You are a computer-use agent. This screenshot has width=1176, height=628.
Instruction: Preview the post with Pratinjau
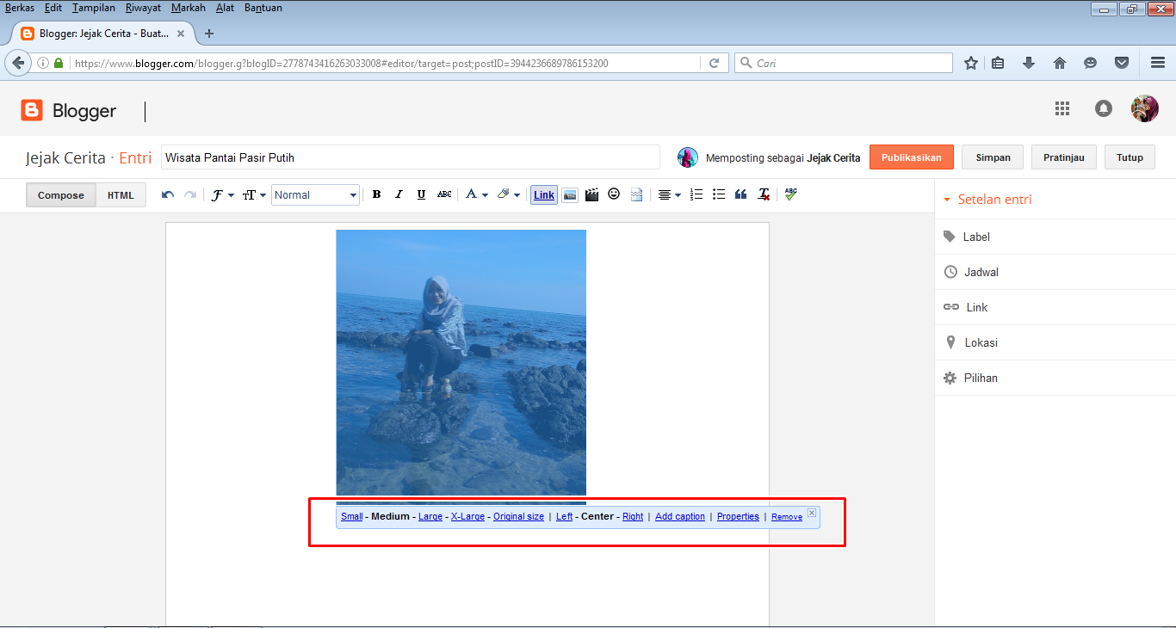click(x=1064, y=157)
